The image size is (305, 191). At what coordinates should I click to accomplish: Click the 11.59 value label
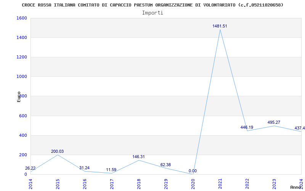pyautogui.click(x=111, y=170)
